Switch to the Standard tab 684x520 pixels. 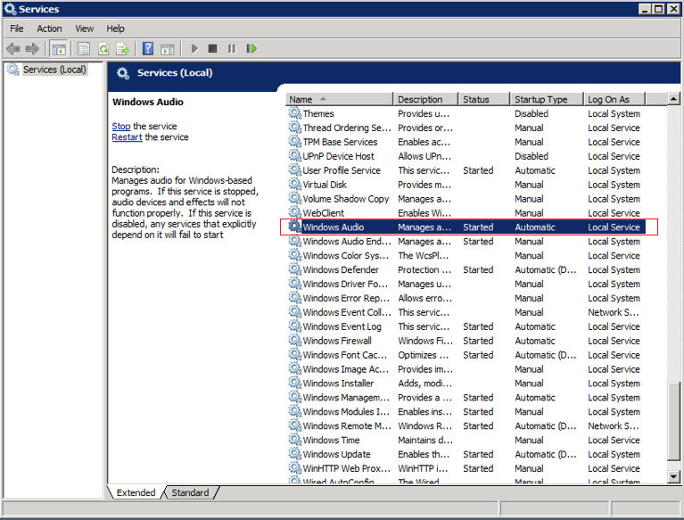190,492
